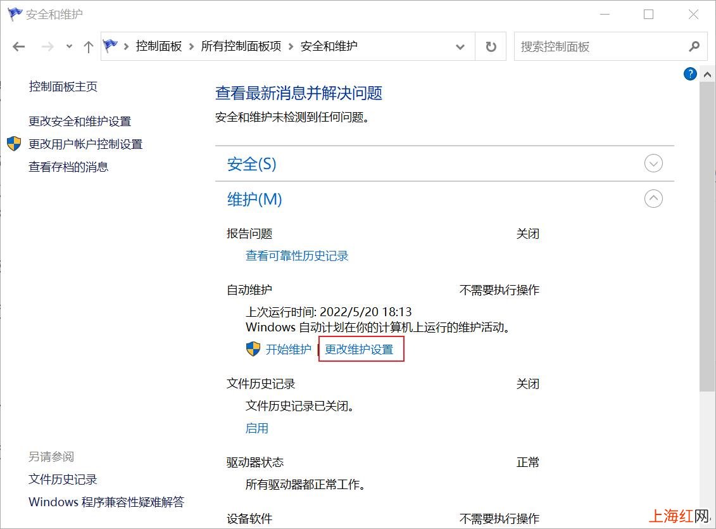The width and height of the screenshot is (716, 529).
Task: Click the 关闭 status for 报告问题
Action: pos(528,233)
